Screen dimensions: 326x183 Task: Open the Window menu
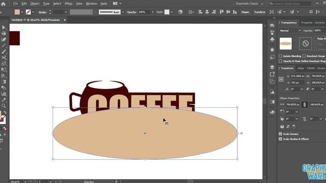point(92,4)
